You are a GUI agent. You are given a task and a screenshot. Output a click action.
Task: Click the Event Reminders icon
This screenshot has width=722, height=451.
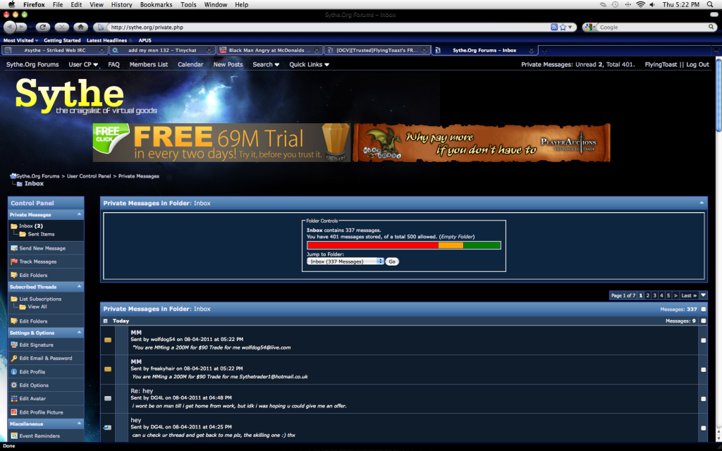click(x=14, y=435)
